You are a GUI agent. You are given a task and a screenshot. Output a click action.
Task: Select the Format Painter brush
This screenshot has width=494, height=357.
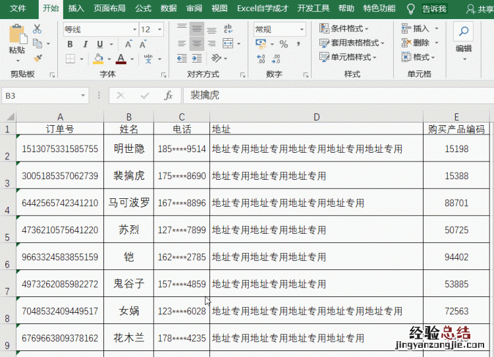(37, 58)
